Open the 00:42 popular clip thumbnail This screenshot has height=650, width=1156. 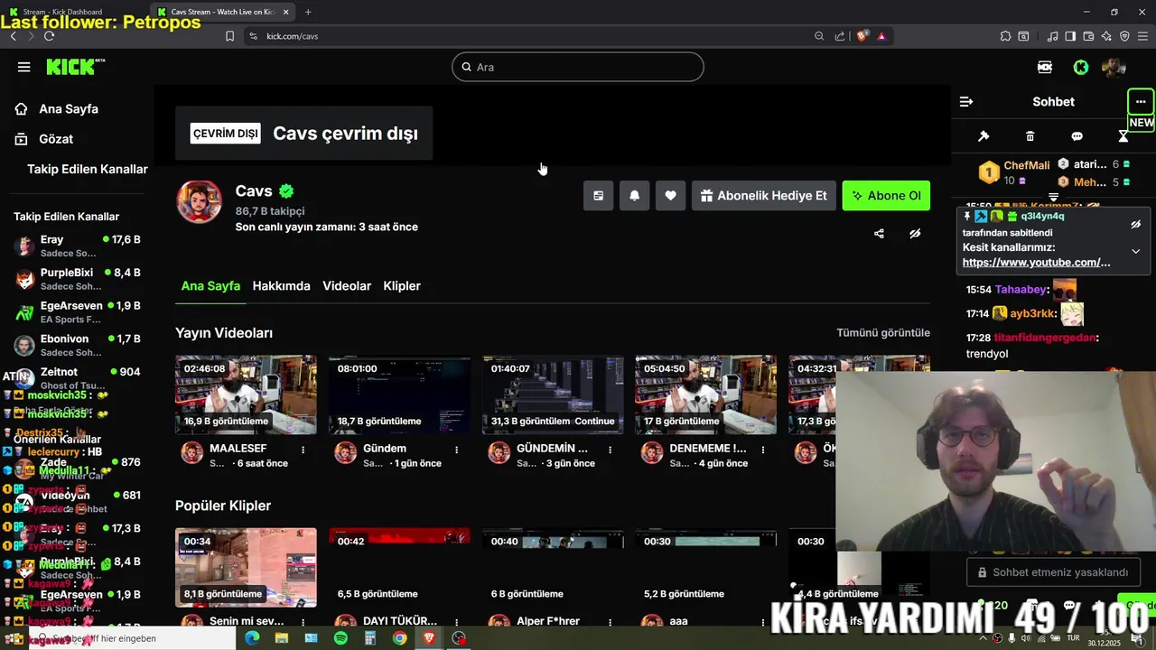(399, 568)
